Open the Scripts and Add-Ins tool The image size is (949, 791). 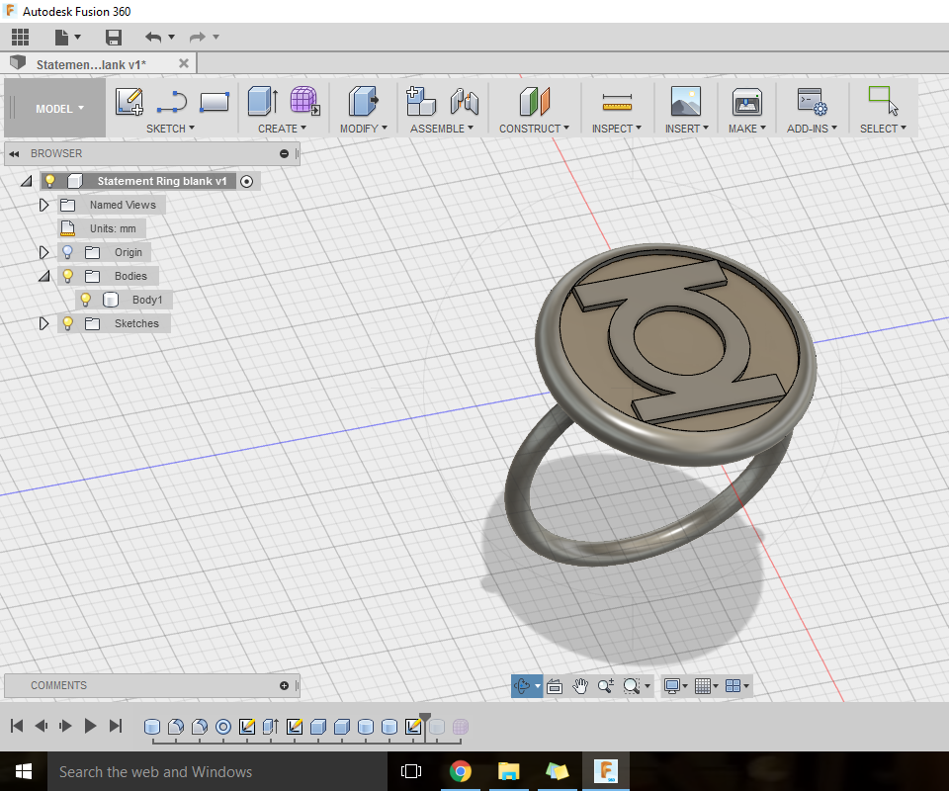click(813, 101)
